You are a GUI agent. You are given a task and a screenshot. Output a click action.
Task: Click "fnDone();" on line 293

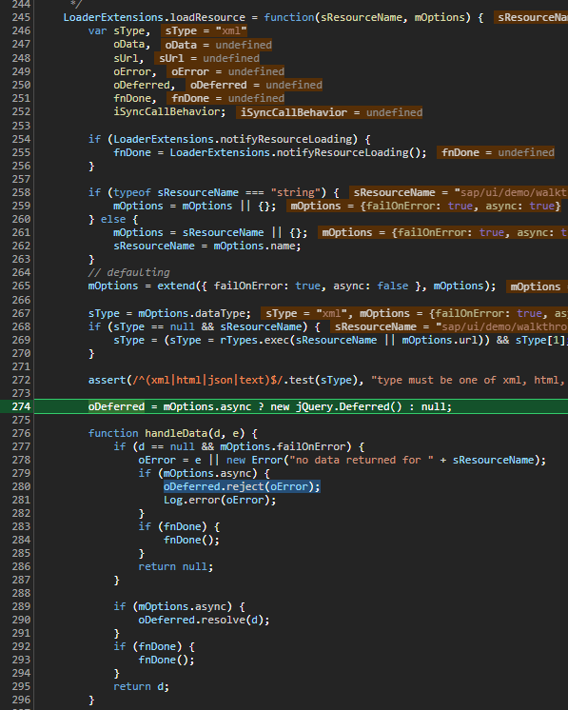[166, 660]
